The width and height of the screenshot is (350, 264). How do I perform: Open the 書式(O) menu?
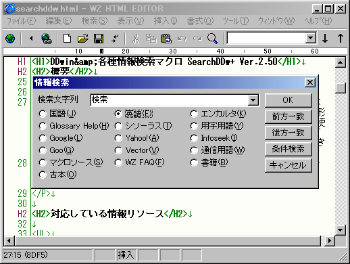(200, 21)
